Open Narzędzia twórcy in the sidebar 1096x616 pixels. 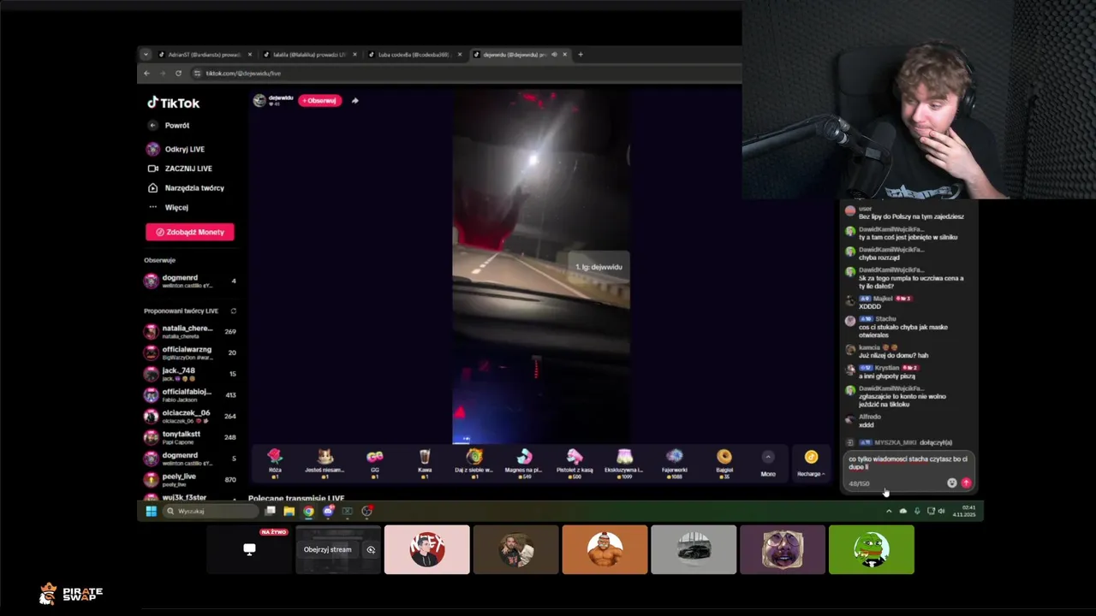186,188
